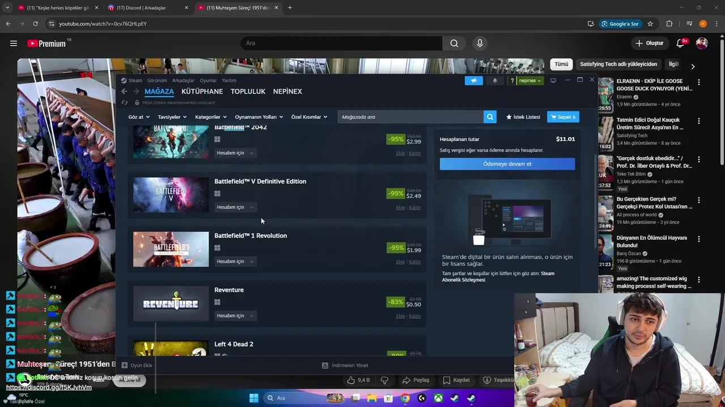This screenshot has height=407, width=725.
Task: Open nepinex account dropdown
Action: tap(530, 81)
